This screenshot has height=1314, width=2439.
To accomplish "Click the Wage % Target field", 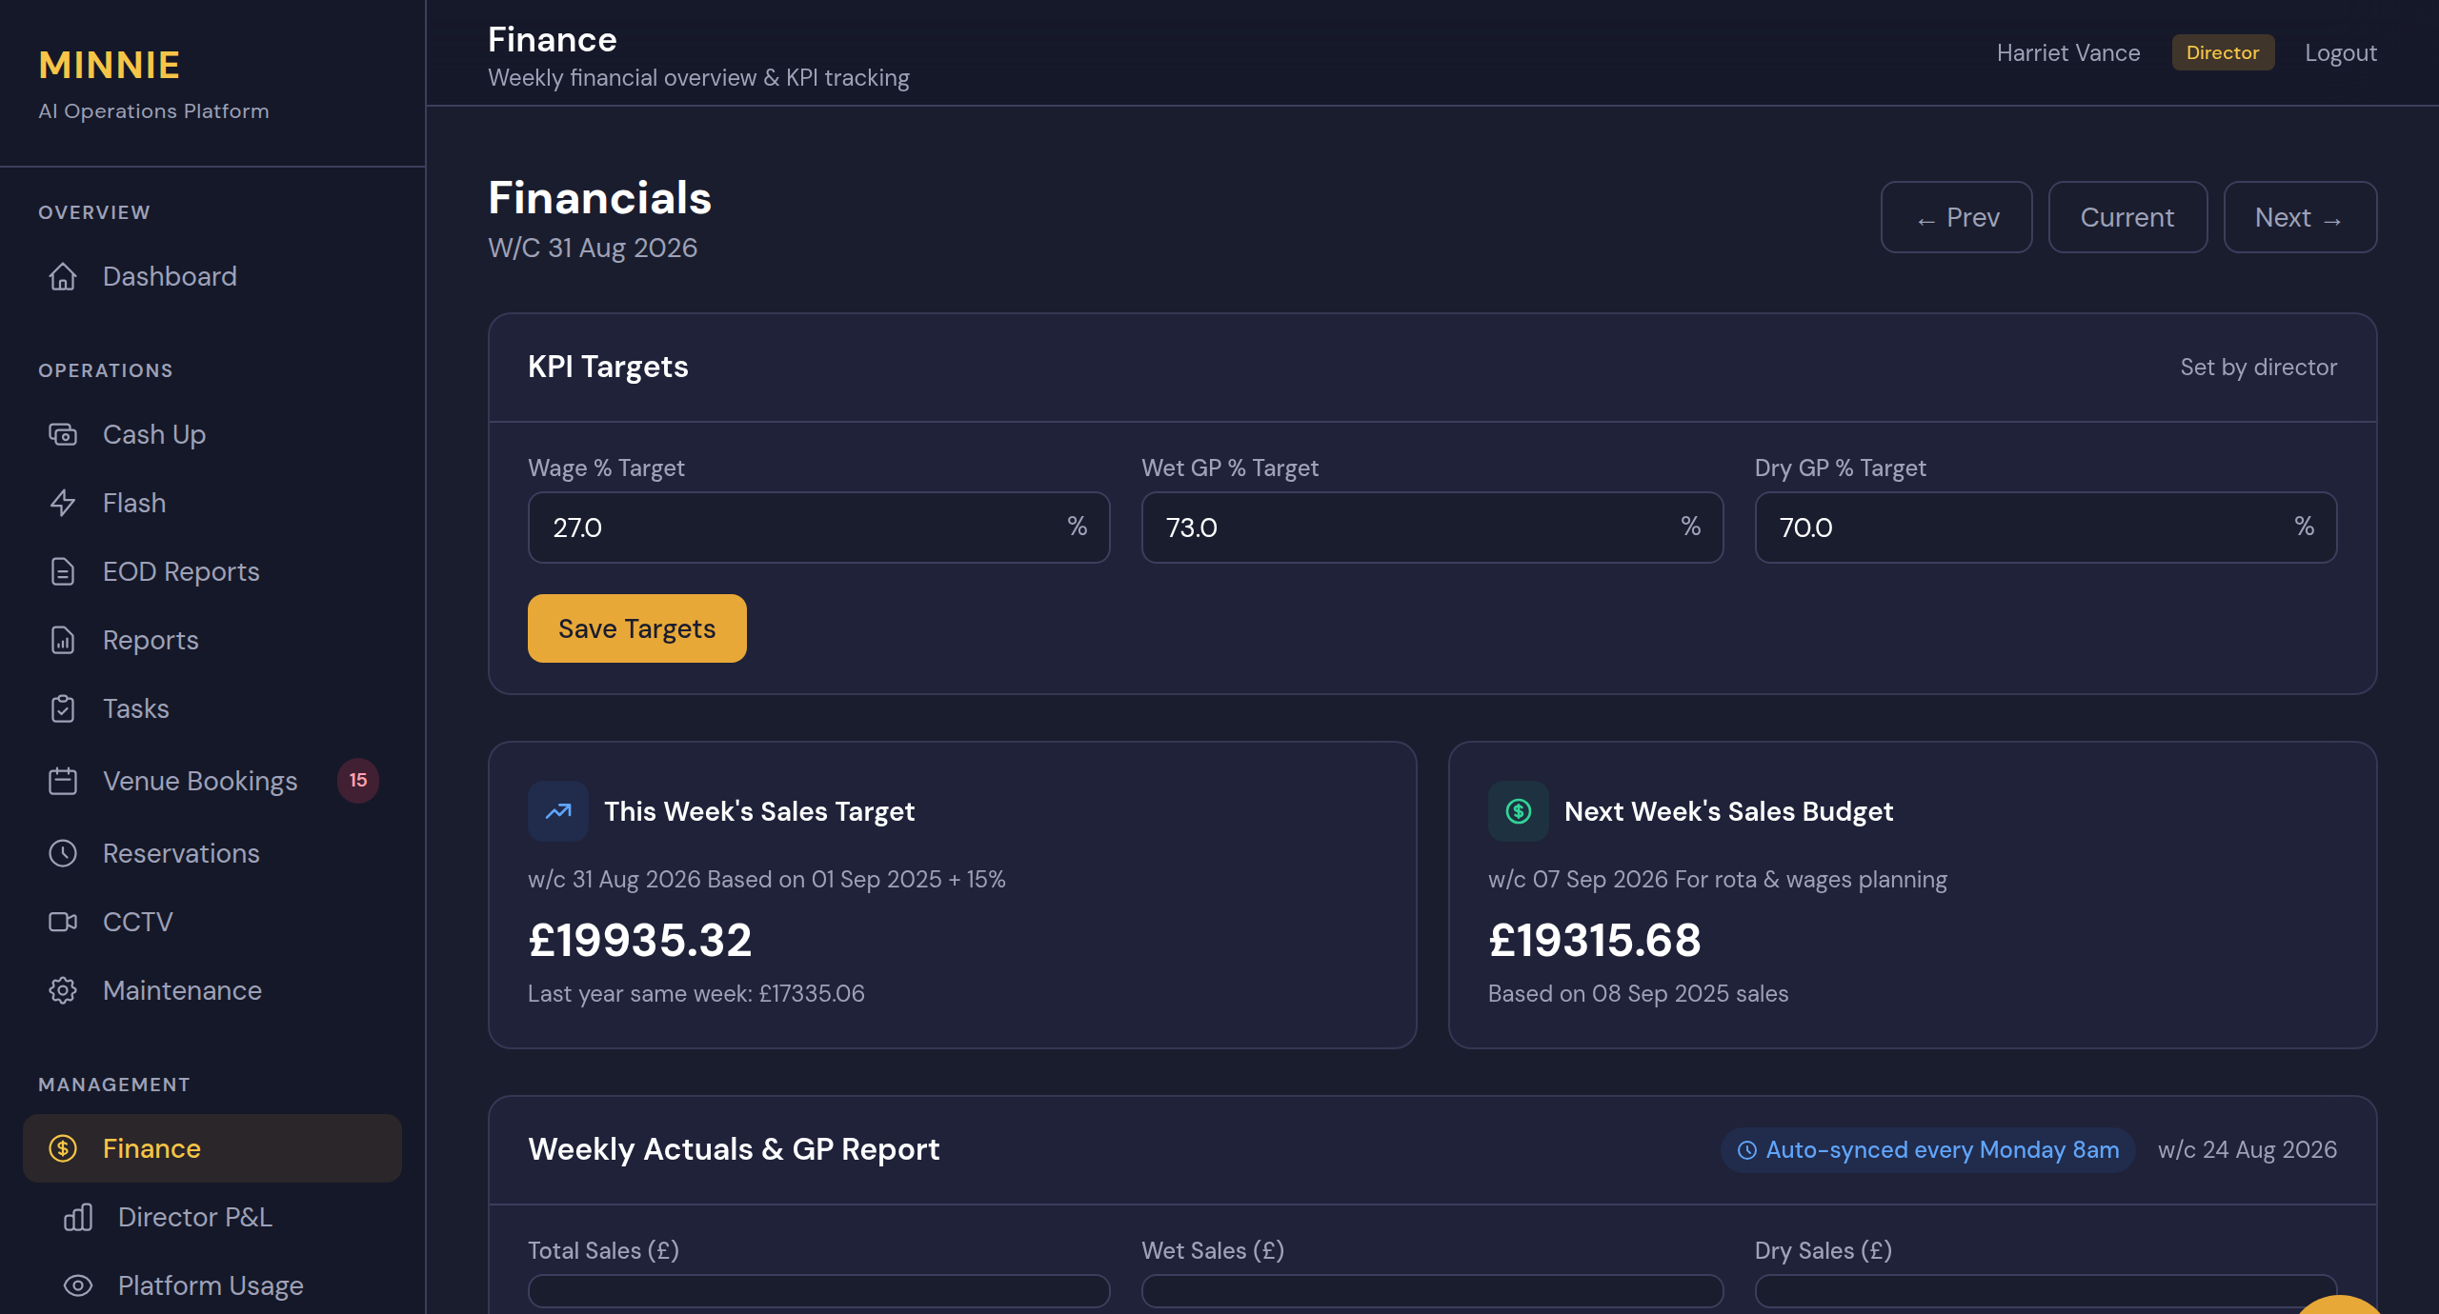I will [x=819, y=528].
